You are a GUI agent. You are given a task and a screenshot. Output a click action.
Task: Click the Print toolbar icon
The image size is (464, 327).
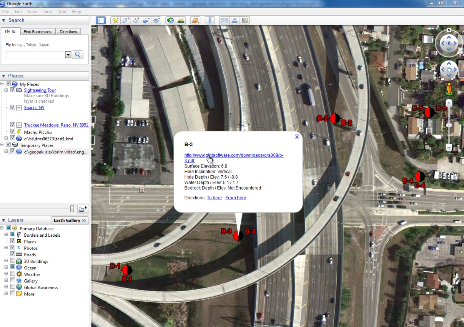[x=234, y=20]
